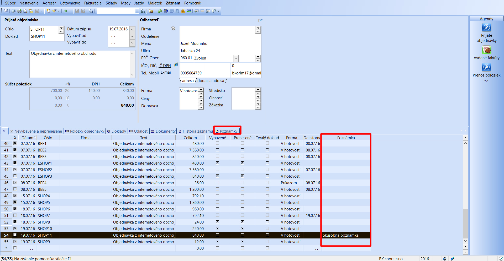Switch to Položky objednávky tab
This screenshot has height=261, width=504.
click(x=85, y=131)
